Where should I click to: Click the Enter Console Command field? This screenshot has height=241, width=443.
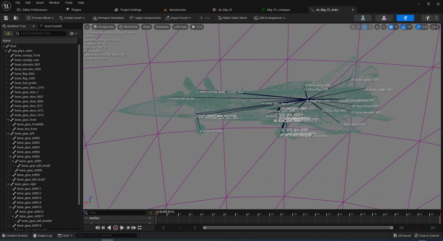tap(106, 236)
